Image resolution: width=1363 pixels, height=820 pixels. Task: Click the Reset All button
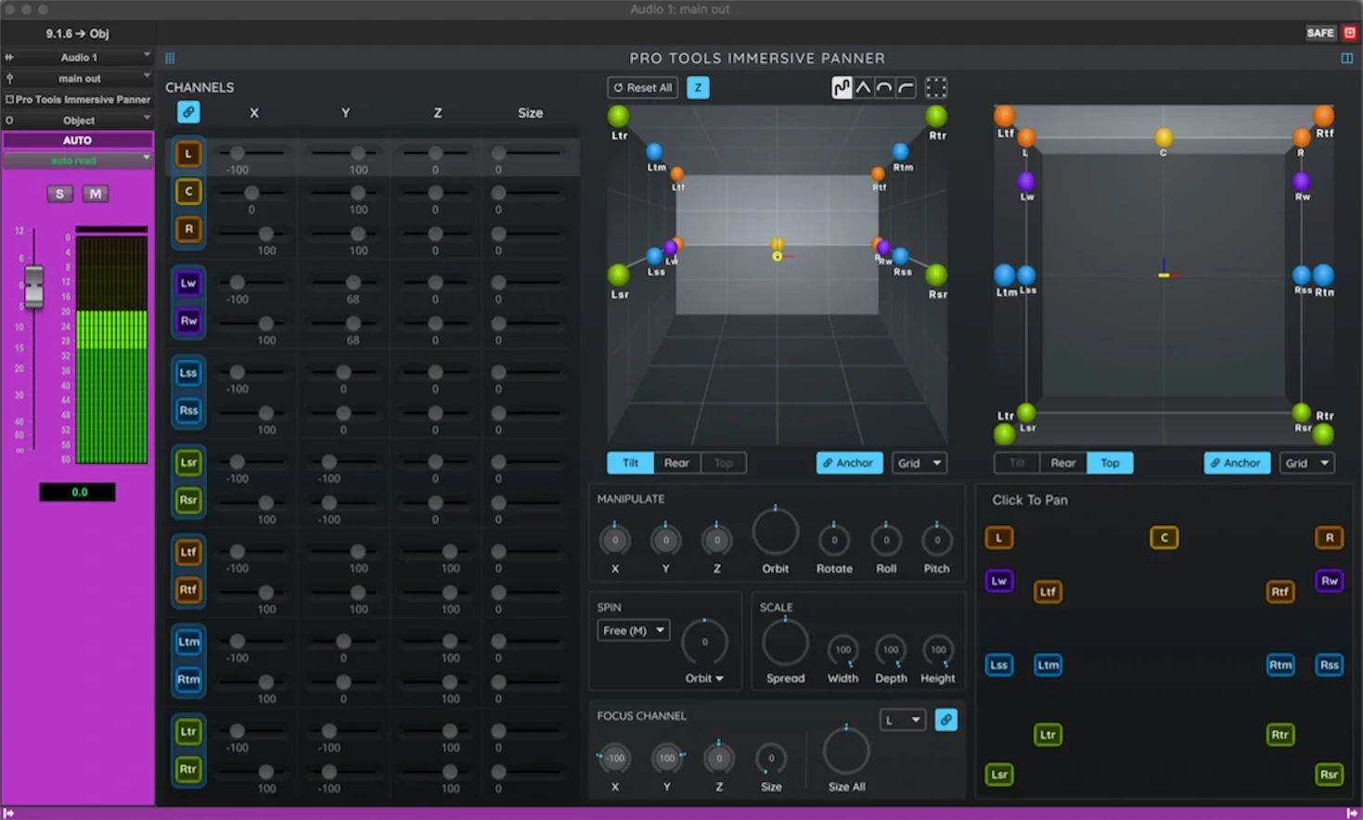[642, 88]
